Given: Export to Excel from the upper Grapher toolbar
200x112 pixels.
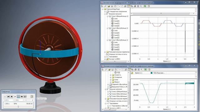Looking at the screenshot, I should (x=145, y=6).
